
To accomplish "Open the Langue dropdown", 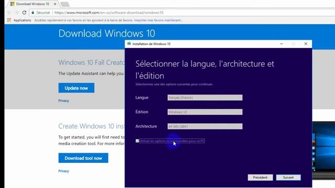I will (x=205, y=98).
